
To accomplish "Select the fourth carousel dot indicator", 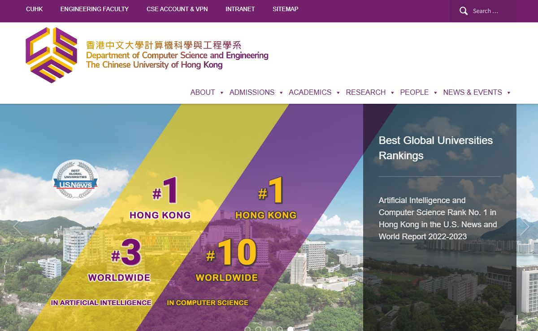I will pyautogui.click(x=280, y=329).
